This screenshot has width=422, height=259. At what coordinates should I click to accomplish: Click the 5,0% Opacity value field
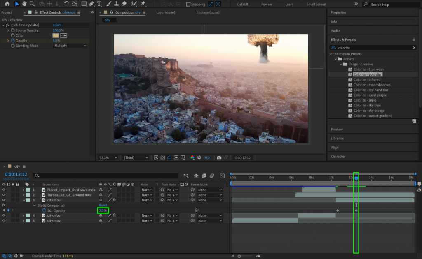(102, 210)
